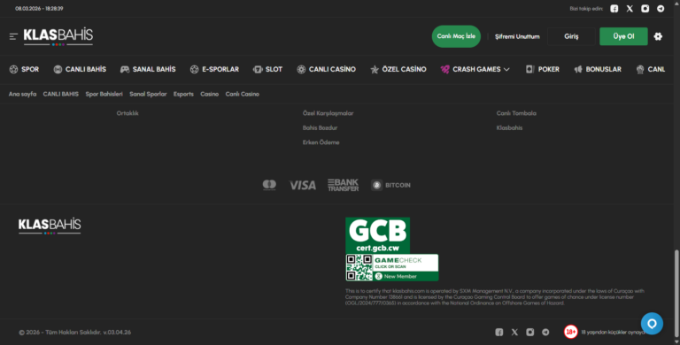
Task: Open footer X (Twitter) icon
Action: [x=514, y=332]
